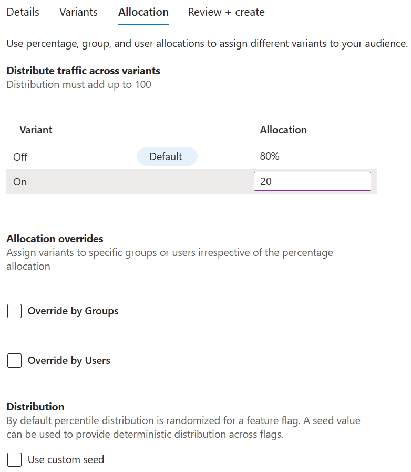Click the 80% allocation value
The image size is (411, 472).
tap(268, 156)
